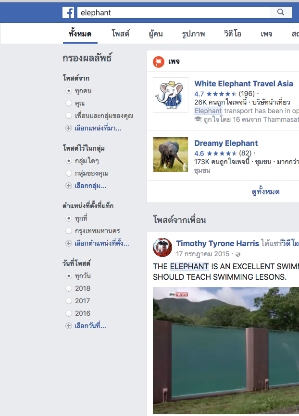Switch to the รูปภาพ tab
The width and height of the screenshot is (299, 416).
[x=194, y=34]
